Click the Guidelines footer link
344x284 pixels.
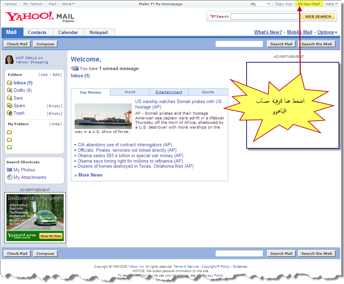(240, 266)
